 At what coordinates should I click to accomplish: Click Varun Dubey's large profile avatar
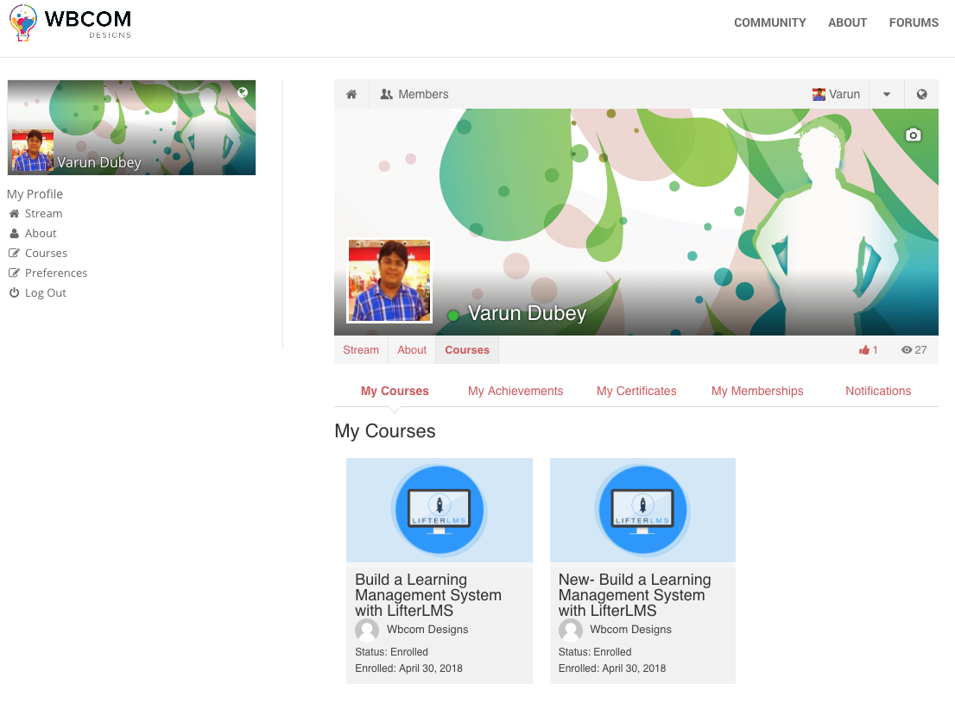click(x=389, y=280)
